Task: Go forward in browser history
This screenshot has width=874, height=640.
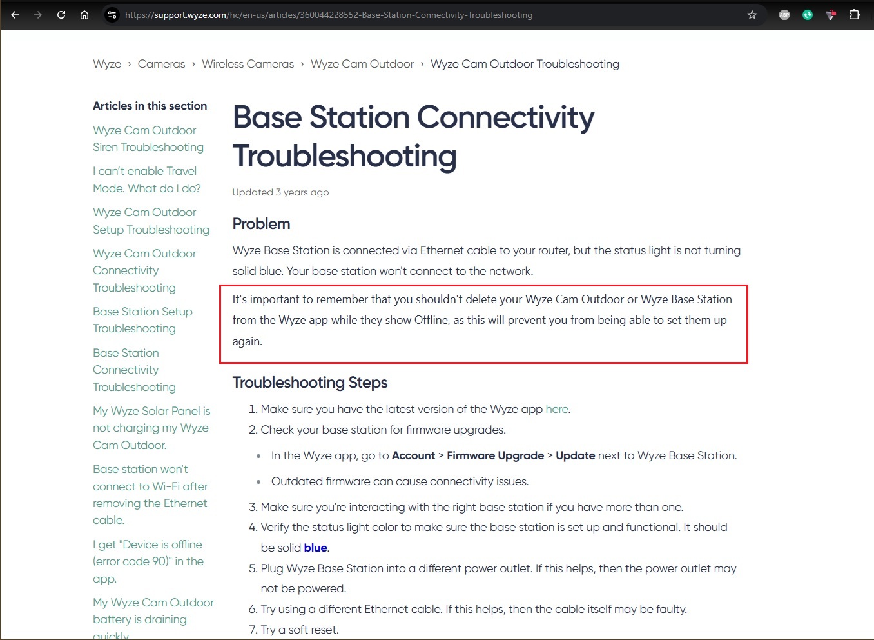Action: 38,15
